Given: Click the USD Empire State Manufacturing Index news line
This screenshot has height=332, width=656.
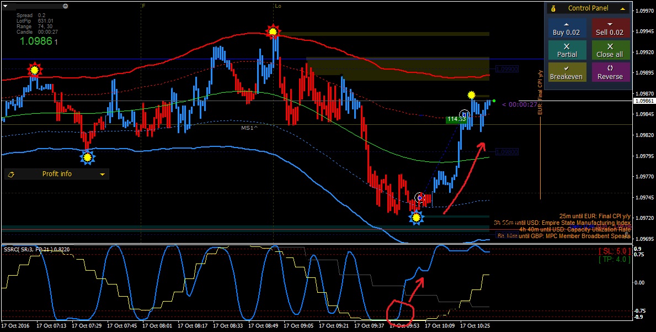Looking at the screenshot, I should point(562,223).
